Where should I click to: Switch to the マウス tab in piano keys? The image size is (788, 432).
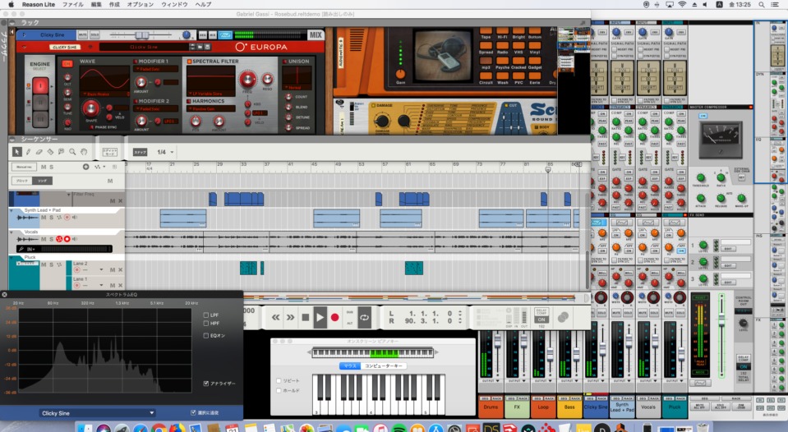point(350,365)
